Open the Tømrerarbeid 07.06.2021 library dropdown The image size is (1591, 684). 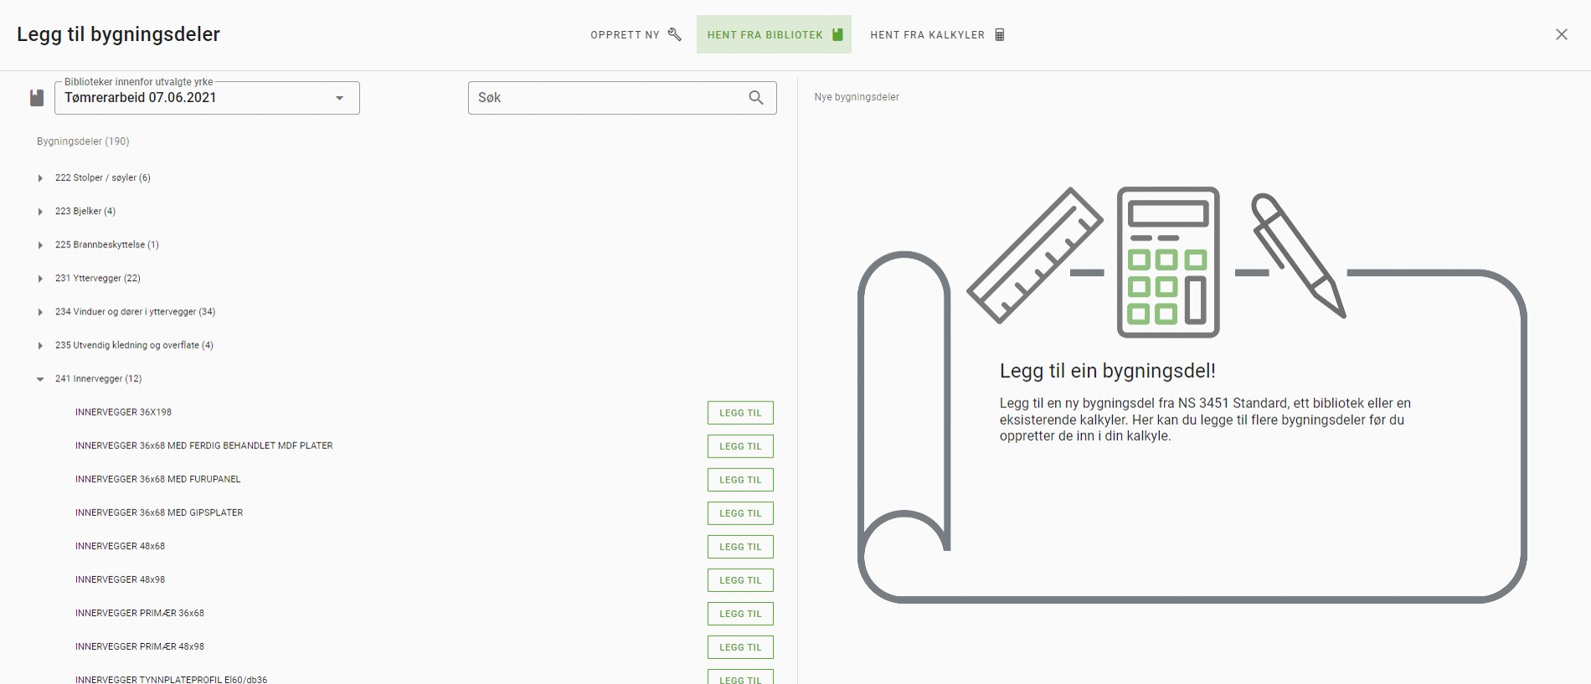click(x=207, y=98)
